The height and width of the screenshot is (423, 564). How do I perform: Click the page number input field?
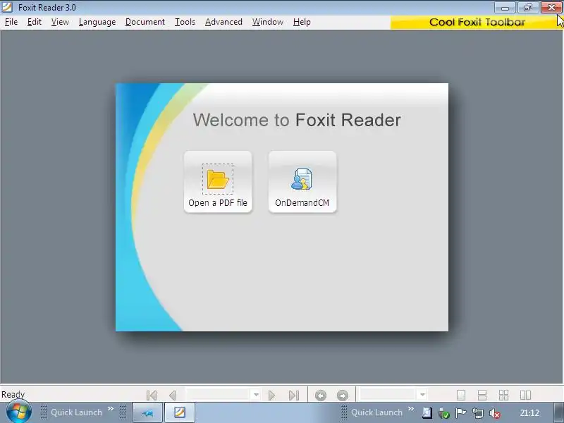pos(218,394)
